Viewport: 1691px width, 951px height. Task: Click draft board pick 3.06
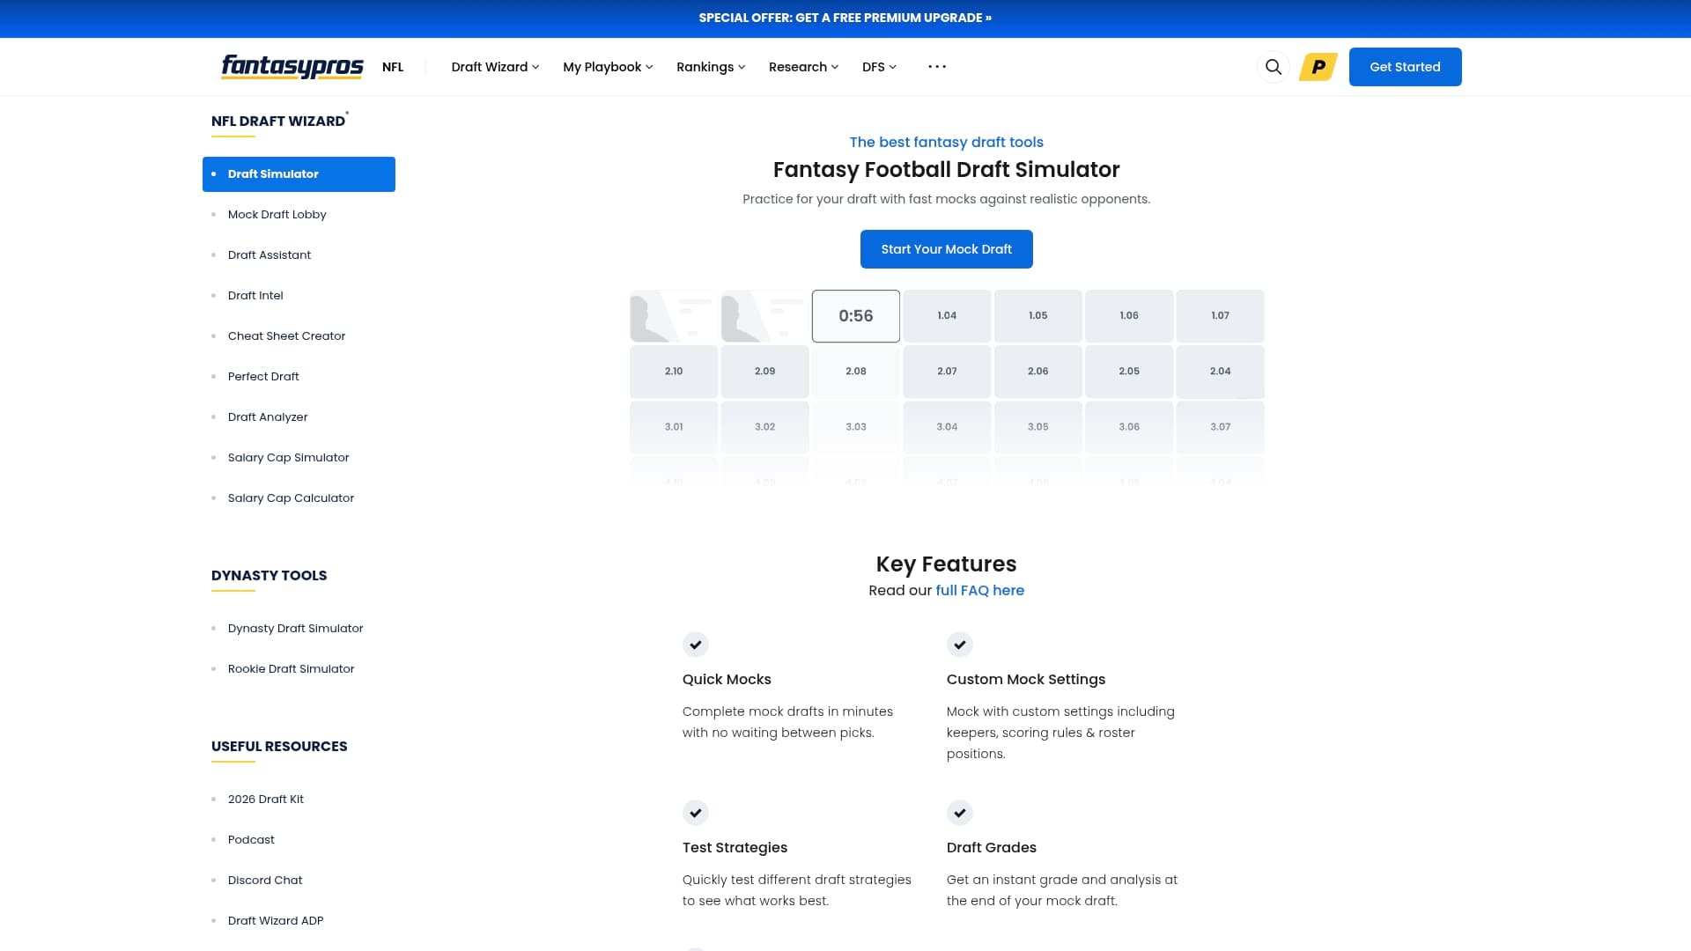(1129, 427)
